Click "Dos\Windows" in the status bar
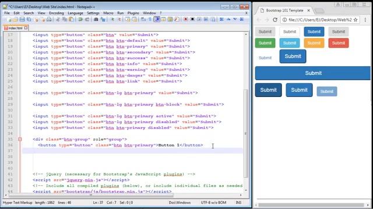The width and height of the screenshot is (373, 209). coord(180,203)
